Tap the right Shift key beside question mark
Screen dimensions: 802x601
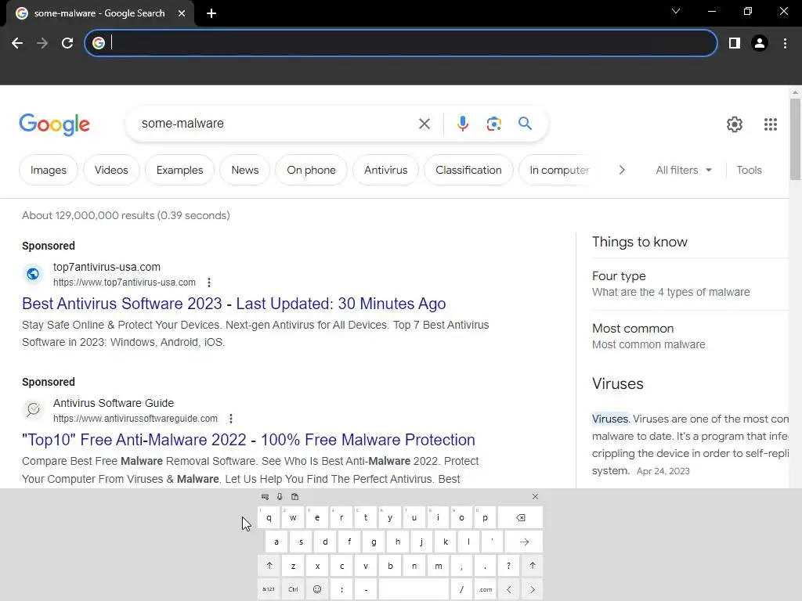coord(533,566)
